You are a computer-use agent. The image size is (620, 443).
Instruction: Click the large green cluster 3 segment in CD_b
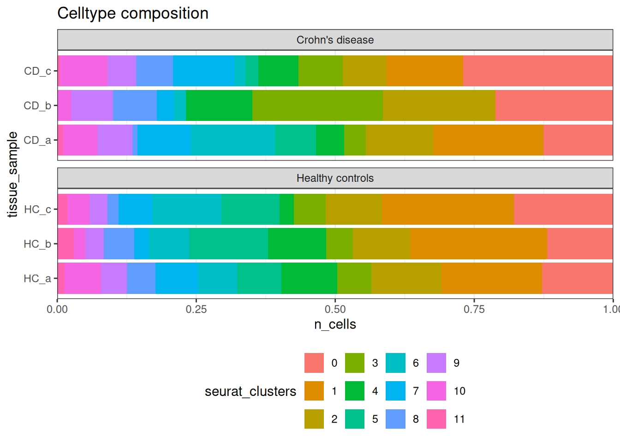(x=317, y=106)
